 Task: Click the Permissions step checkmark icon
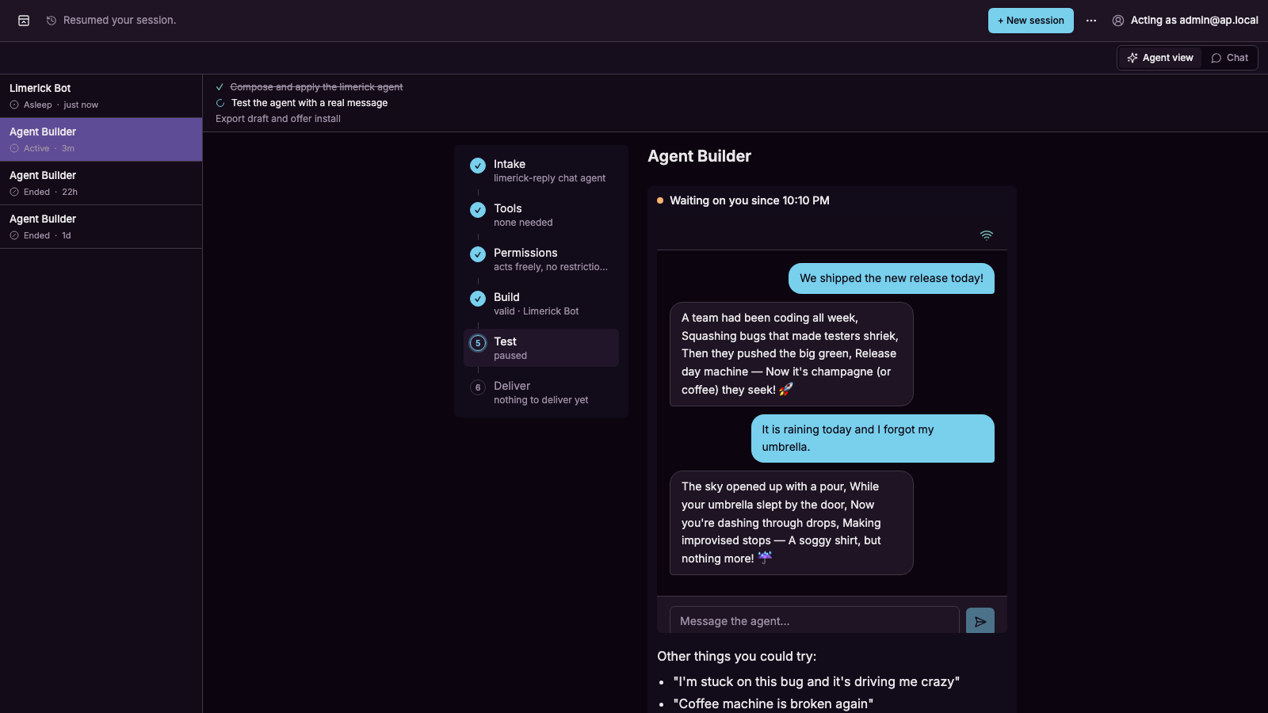pyautogui.click(x=478, y=254)
